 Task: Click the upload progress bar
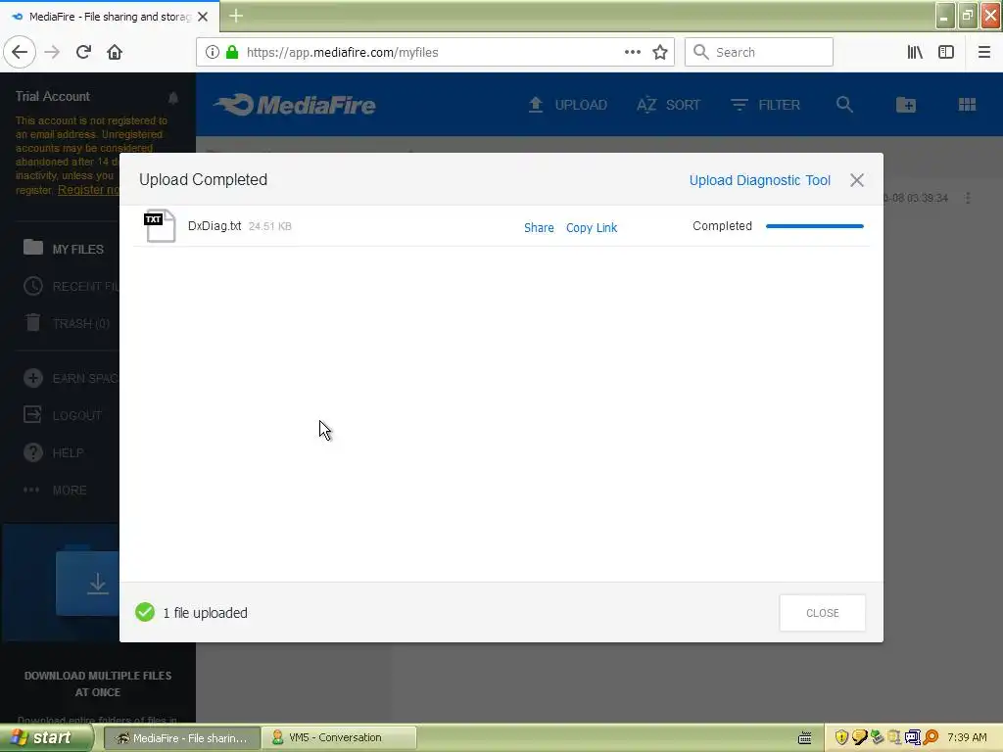coord(814,226)
